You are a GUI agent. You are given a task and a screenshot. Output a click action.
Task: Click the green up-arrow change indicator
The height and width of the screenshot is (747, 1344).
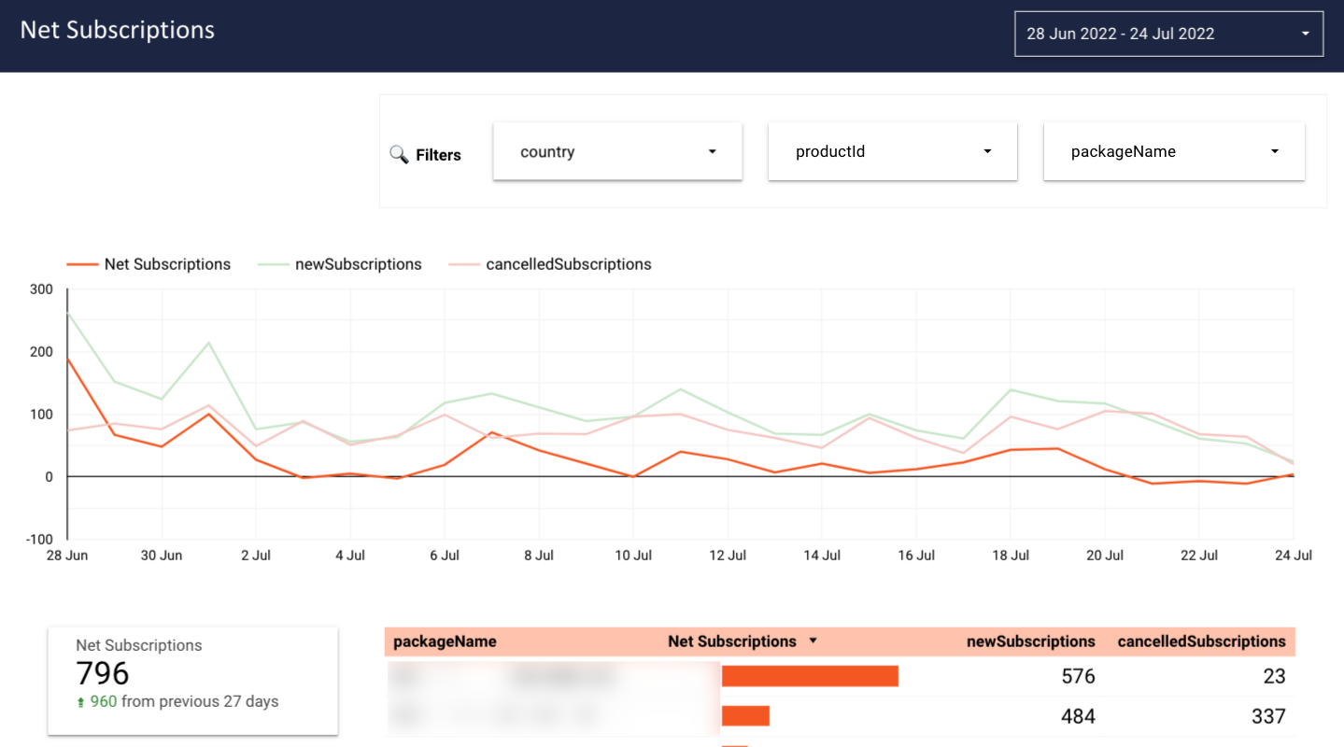tap(81, 702)
